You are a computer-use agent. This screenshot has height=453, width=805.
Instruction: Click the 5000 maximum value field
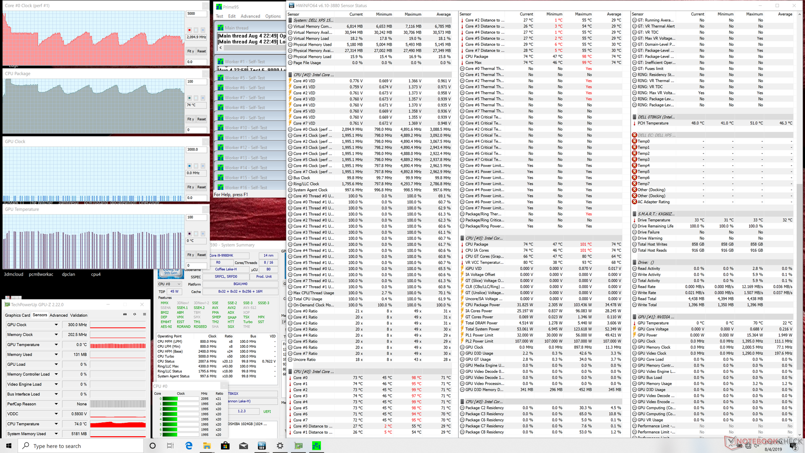pos(196,14)
